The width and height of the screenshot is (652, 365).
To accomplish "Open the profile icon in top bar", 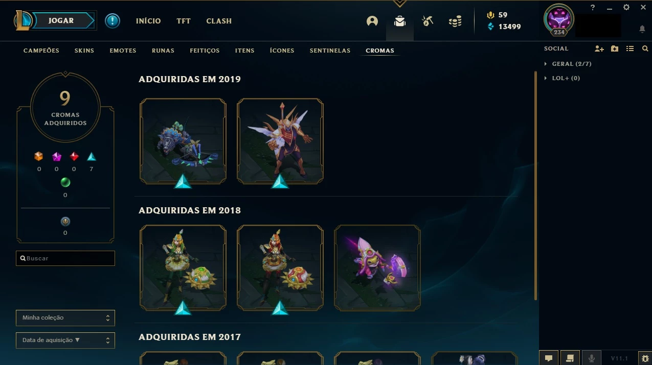I will click(x=372, y=21).
